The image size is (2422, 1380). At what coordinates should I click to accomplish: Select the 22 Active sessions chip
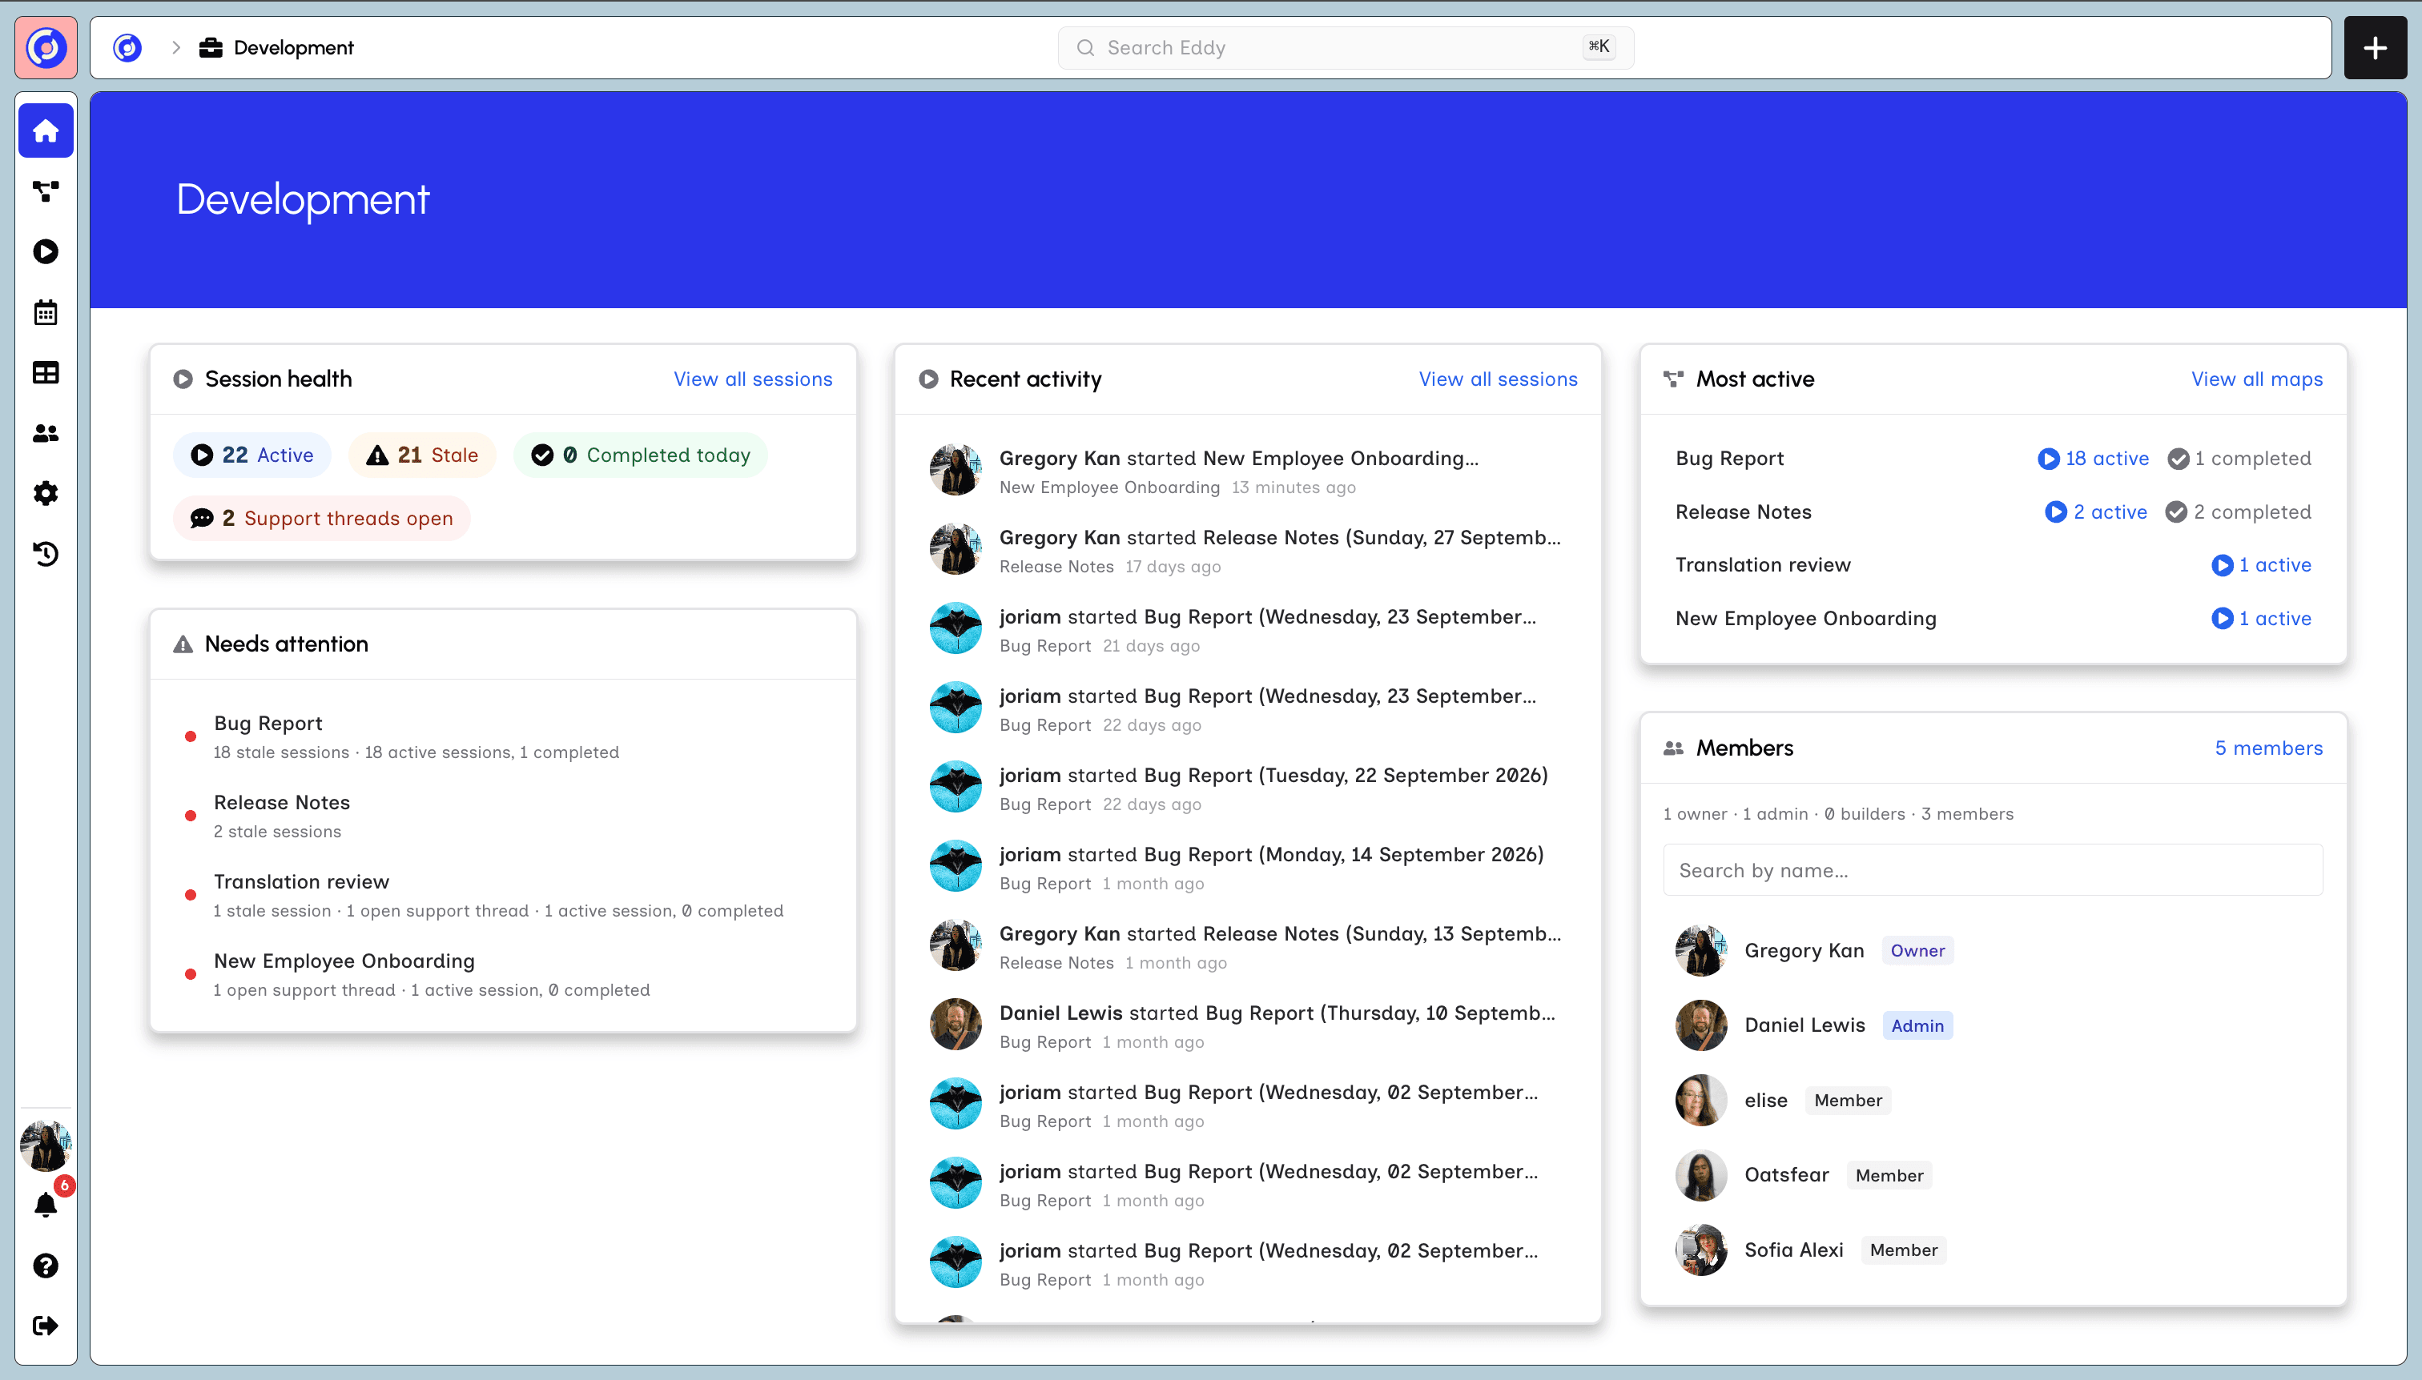(251, 455)
